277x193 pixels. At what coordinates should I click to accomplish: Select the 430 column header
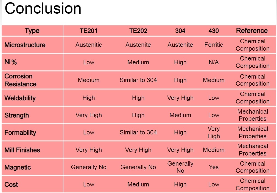(214, 31)
